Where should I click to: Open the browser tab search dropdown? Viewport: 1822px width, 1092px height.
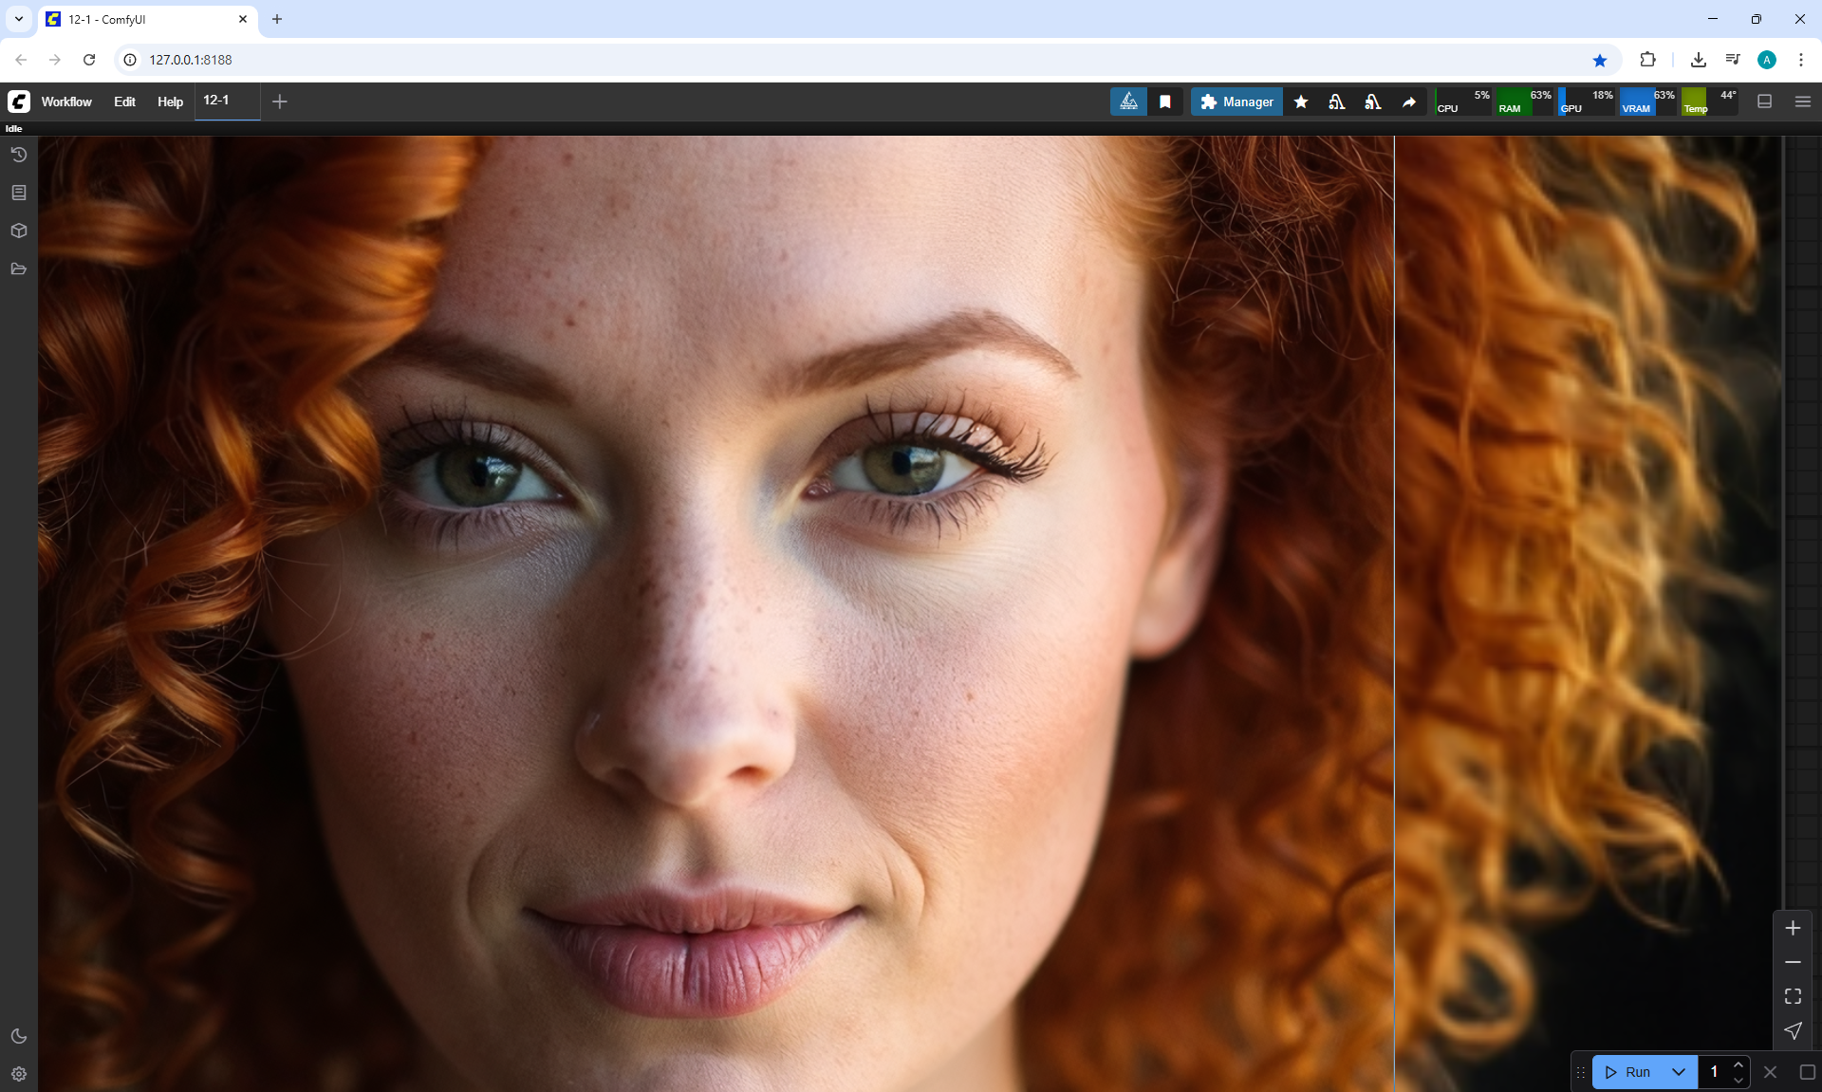18,19
